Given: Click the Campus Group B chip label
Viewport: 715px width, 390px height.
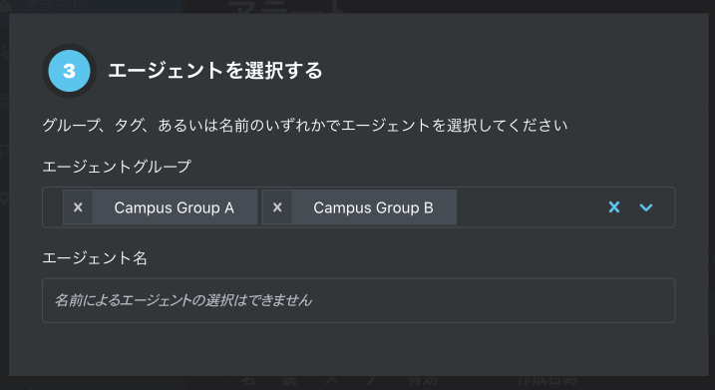Looking at the screenshot, I should (373, 207).
